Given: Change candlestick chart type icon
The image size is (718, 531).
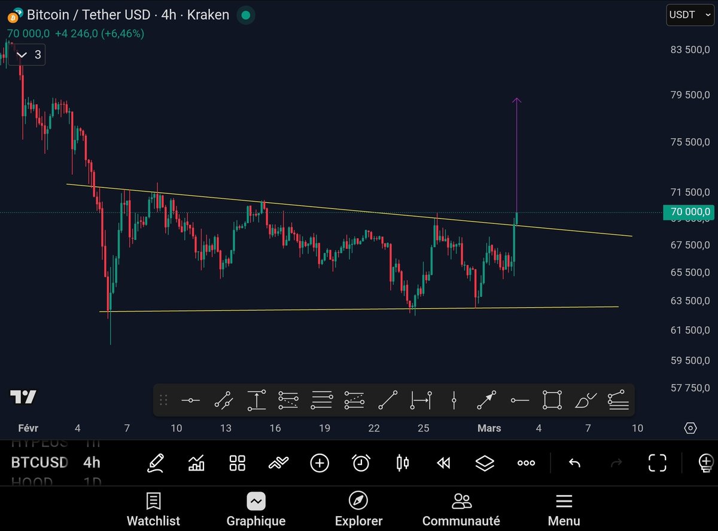Looking at the screenshot, I should point(403,463).
